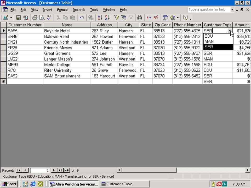Click the row selector for BR46
The height and width of the screenshot is (188, 251).
tap(3, 36)
